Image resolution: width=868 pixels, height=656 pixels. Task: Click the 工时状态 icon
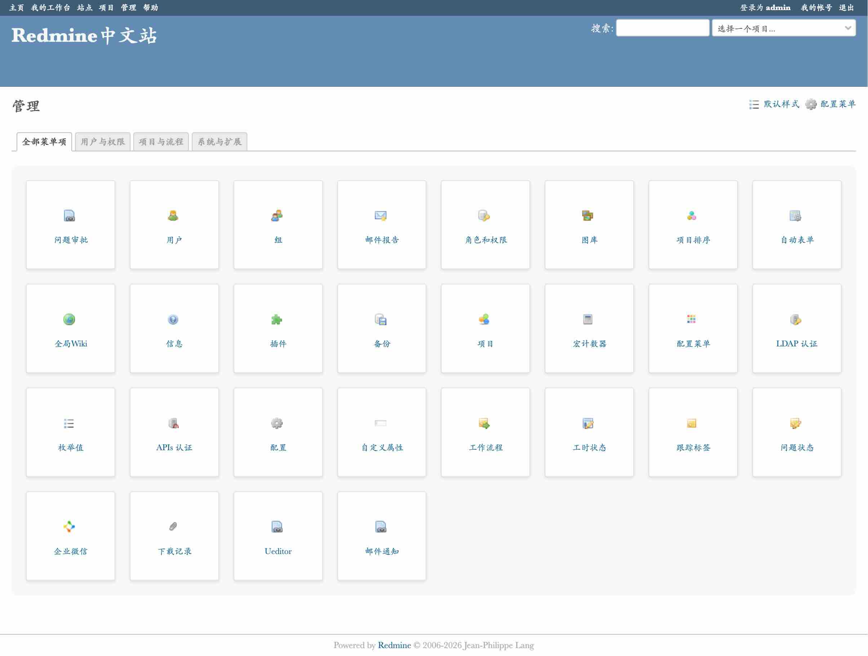pyautogui.click(x=588, y=424)
